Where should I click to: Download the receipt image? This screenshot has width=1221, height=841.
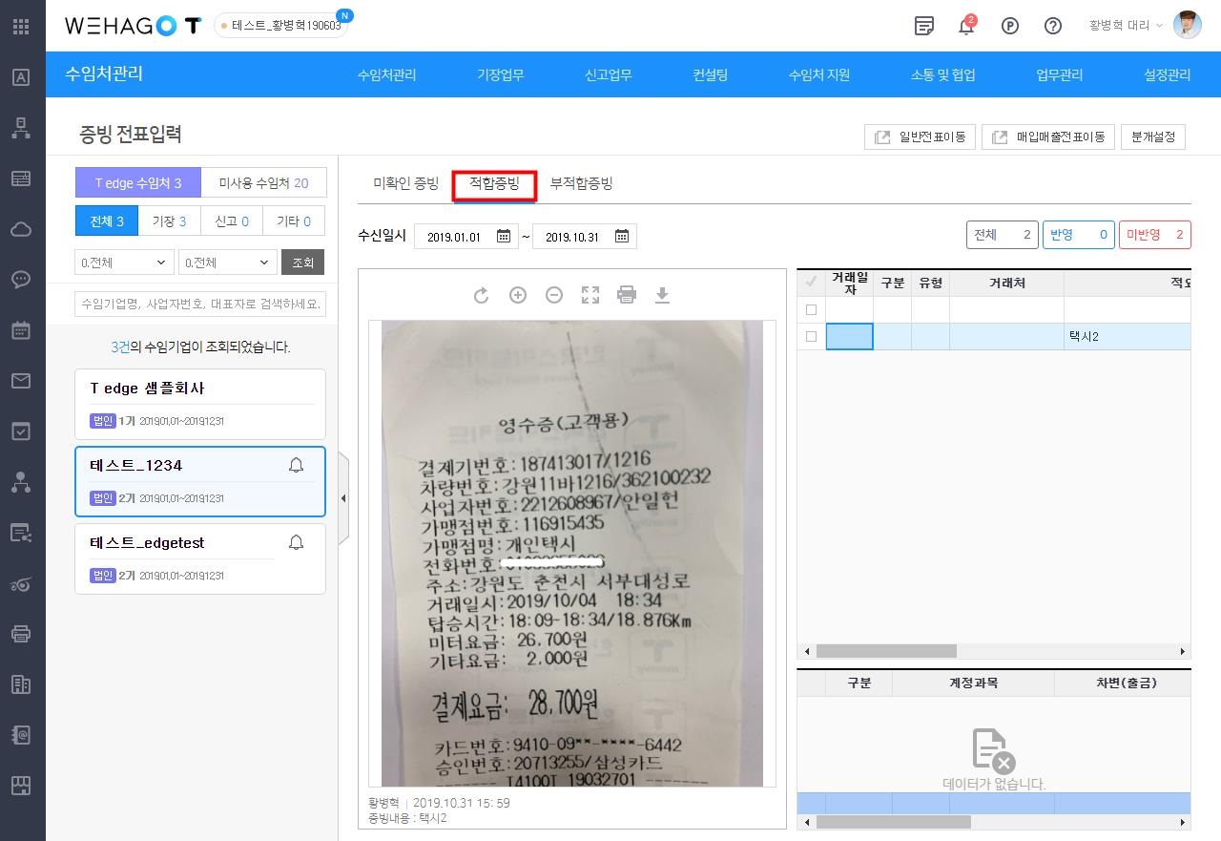coord(662,296)
